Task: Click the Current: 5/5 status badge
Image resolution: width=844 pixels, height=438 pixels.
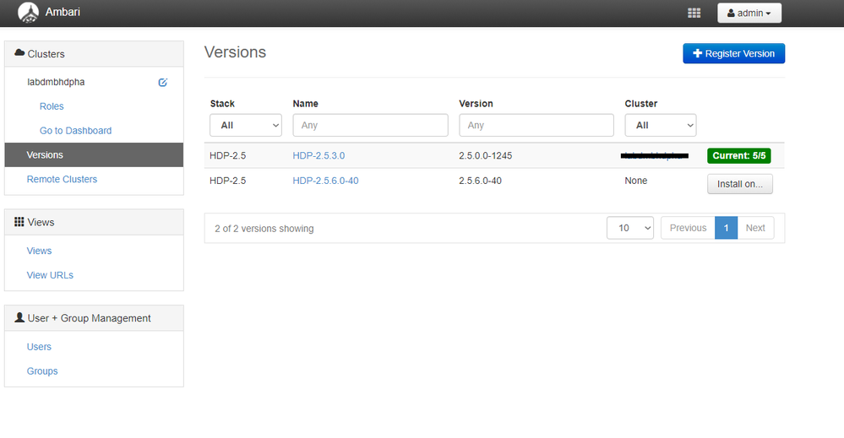Action: pyautogui.click(x=739, y=155)
